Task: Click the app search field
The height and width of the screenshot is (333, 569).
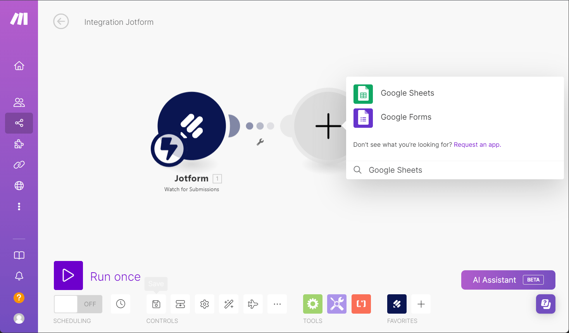Action: tap(455, 170)
